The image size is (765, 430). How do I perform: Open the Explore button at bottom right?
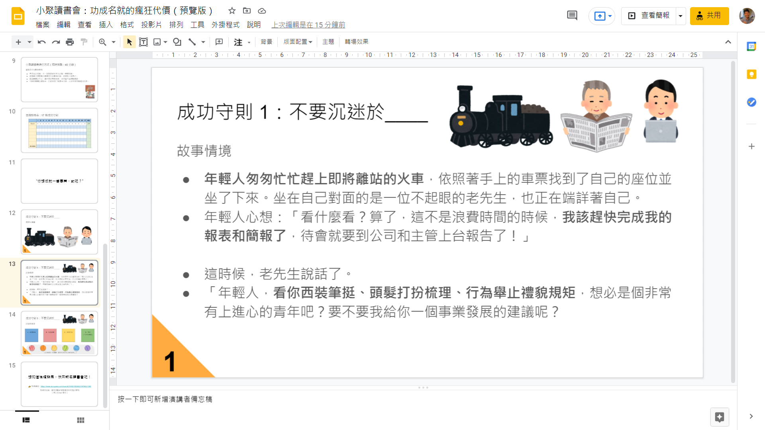pyautogui.click(x=719, y=417)
